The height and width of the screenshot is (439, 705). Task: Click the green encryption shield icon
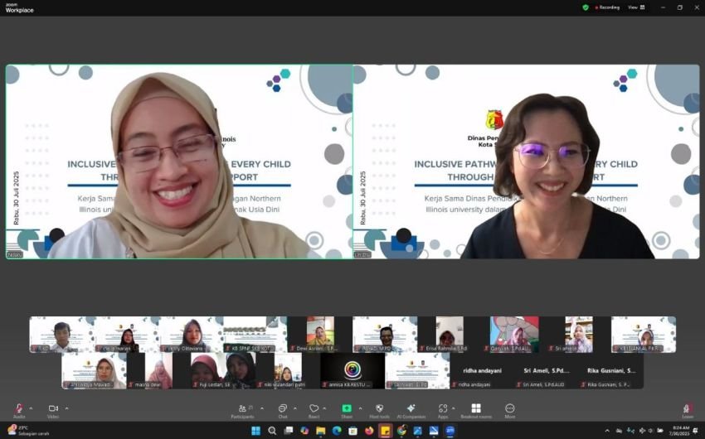pos(586,7)
